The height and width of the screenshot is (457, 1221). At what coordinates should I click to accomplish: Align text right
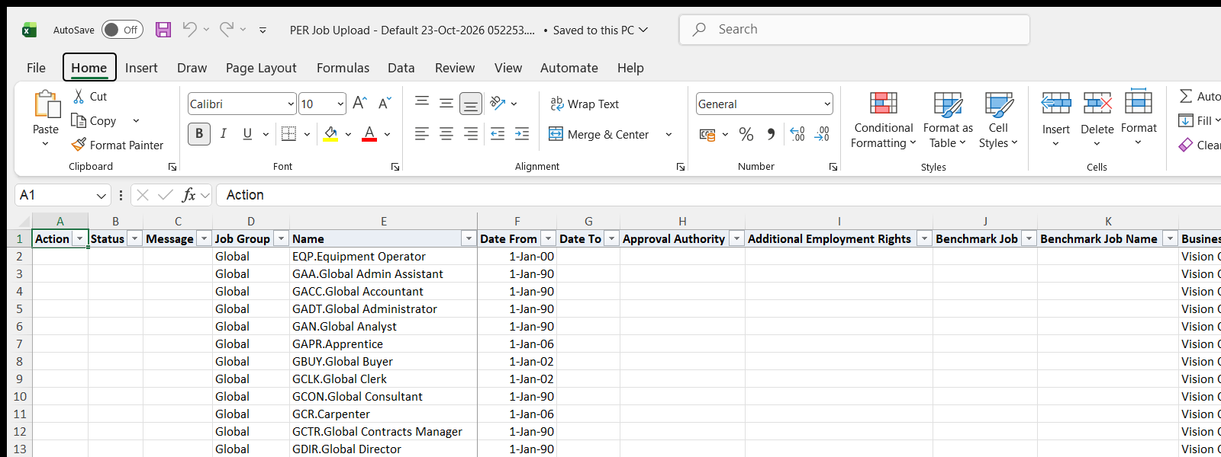point(471,134)
